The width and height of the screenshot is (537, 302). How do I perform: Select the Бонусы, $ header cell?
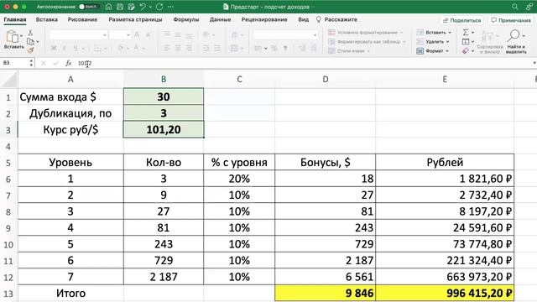(x=325, y=162)
